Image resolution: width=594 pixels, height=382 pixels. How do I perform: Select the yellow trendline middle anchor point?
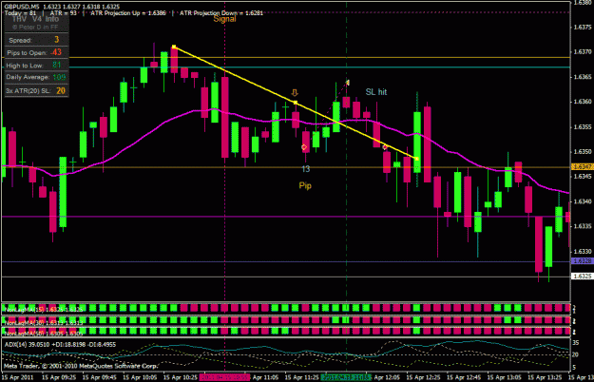click(x=296, y=103)
